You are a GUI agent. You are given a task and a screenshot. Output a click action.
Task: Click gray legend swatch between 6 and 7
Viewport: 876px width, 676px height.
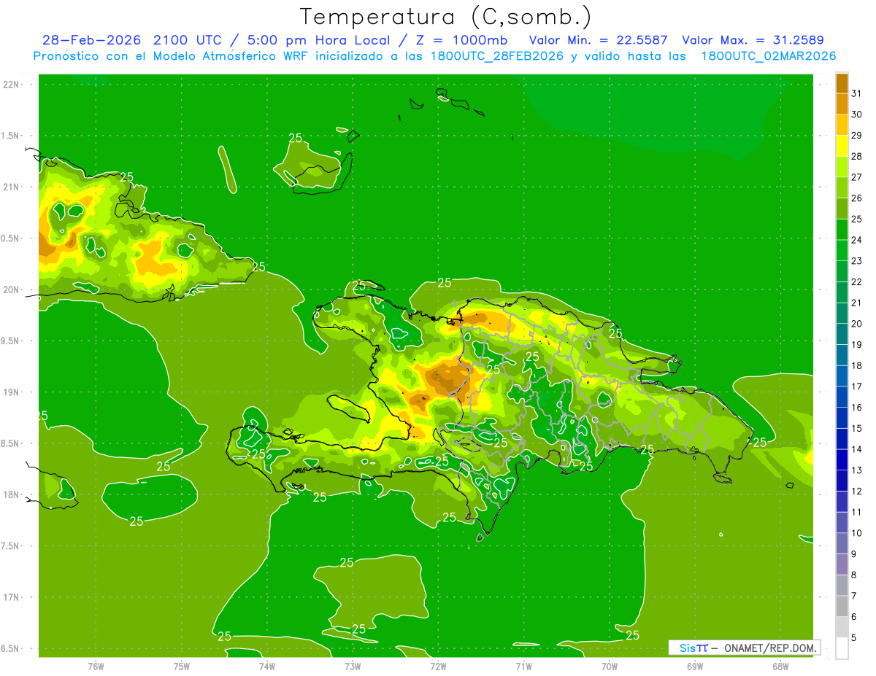842,606
